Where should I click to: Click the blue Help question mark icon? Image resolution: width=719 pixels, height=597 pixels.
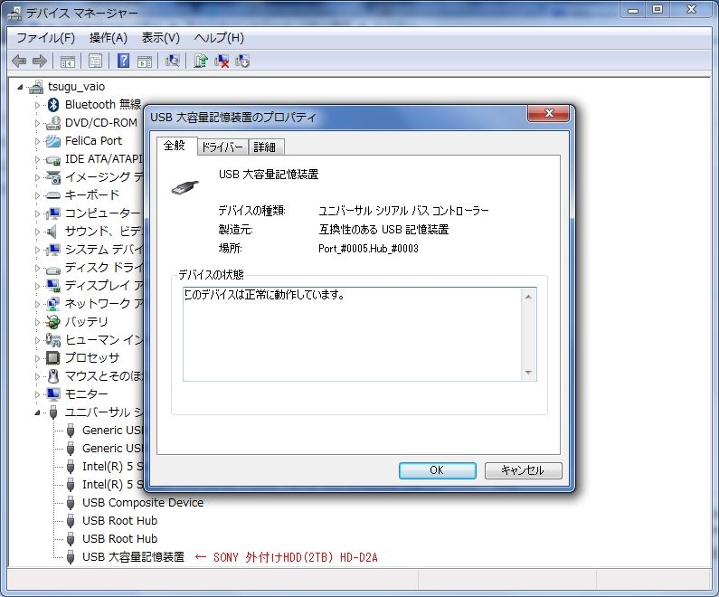coord(123,61)
